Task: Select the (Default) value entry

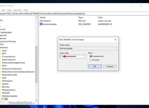Action: (47, 21)
